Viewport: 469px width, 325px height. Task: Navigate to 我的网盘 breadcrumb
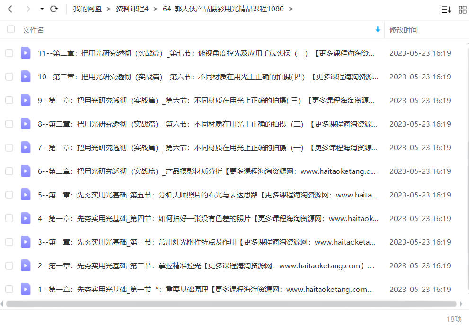[x=88, y=9]
